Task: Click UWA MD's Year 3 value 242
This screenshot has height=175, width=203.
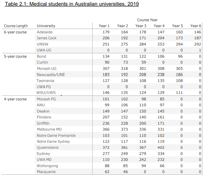Action: coord(143,160)
